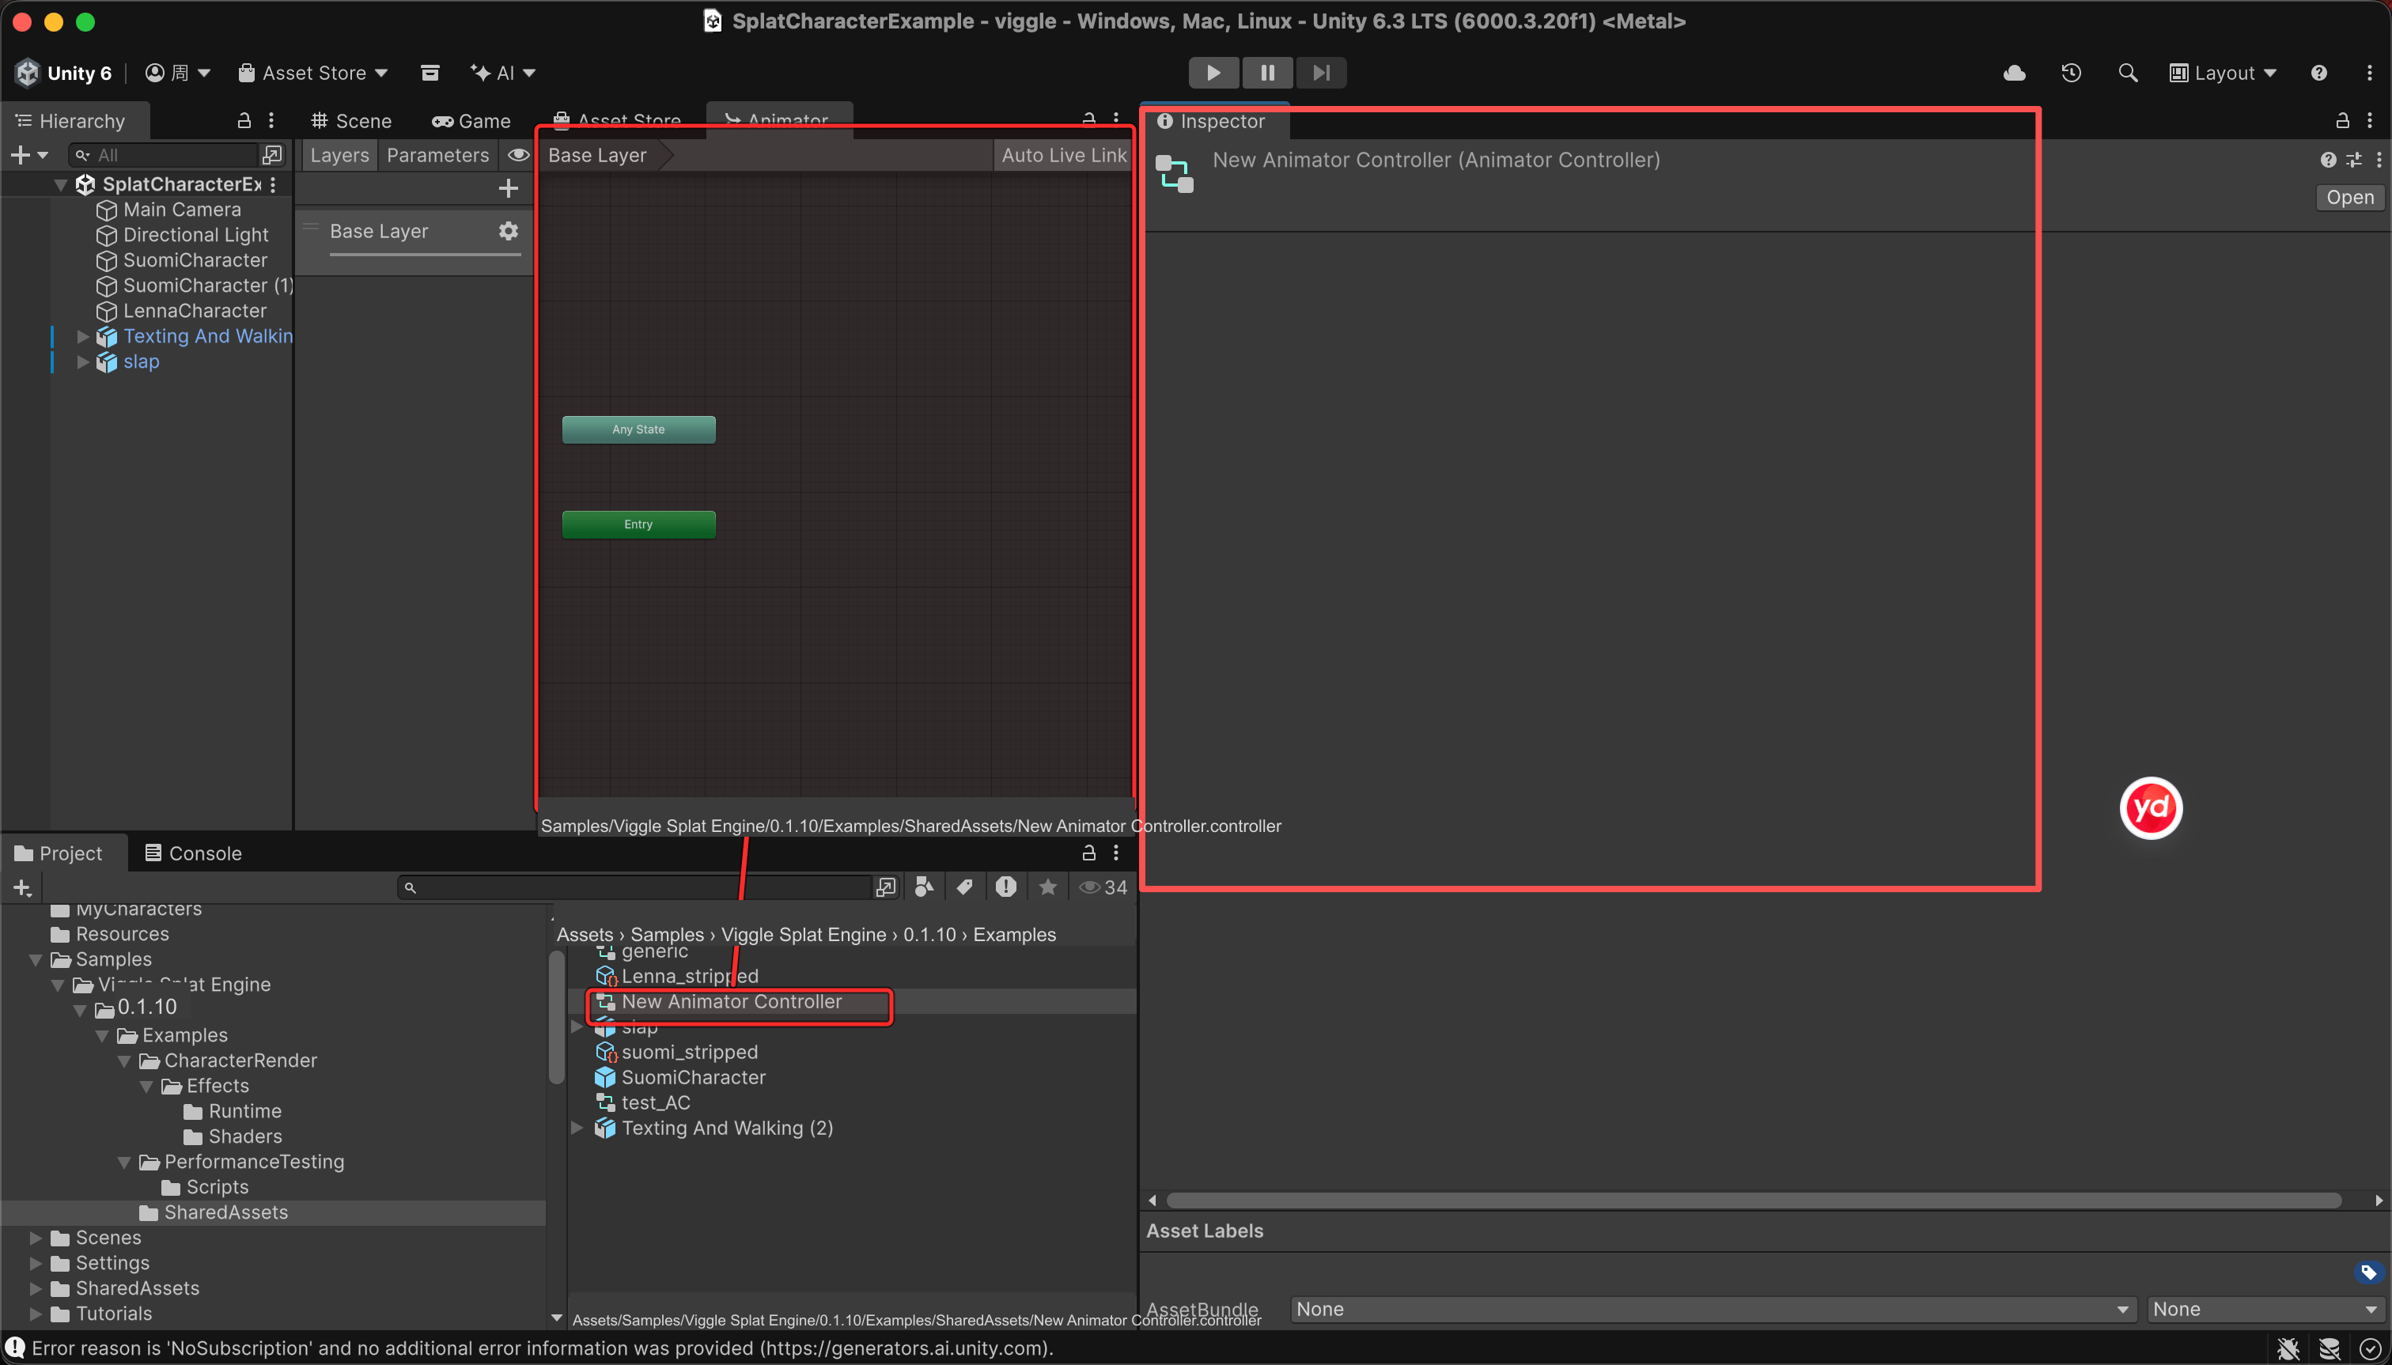Click Search by Import Log Type icon
Screen dimensions: 2392x1365
tap(1006, 887)
